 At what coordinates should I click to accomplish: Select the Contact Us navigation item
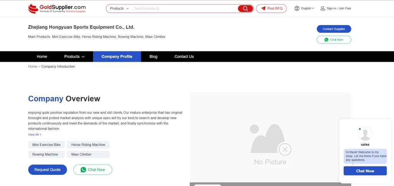tap(184, 56)
